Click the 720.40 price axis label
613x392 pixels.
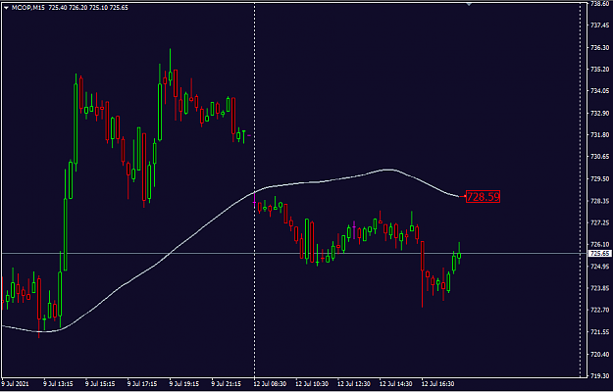pyautogui.click(x=600, y=354)
